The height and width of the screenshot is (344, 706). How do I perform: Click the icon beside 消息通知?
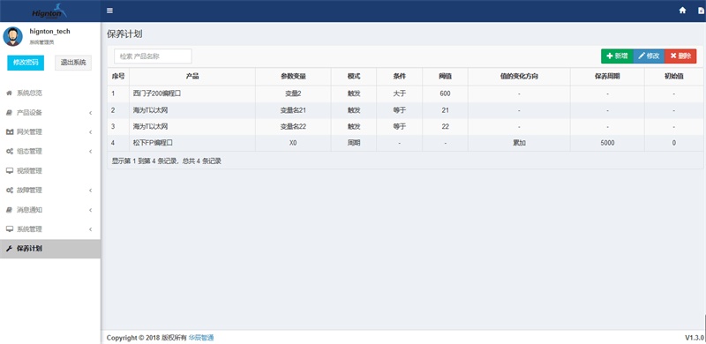point(9,209)
